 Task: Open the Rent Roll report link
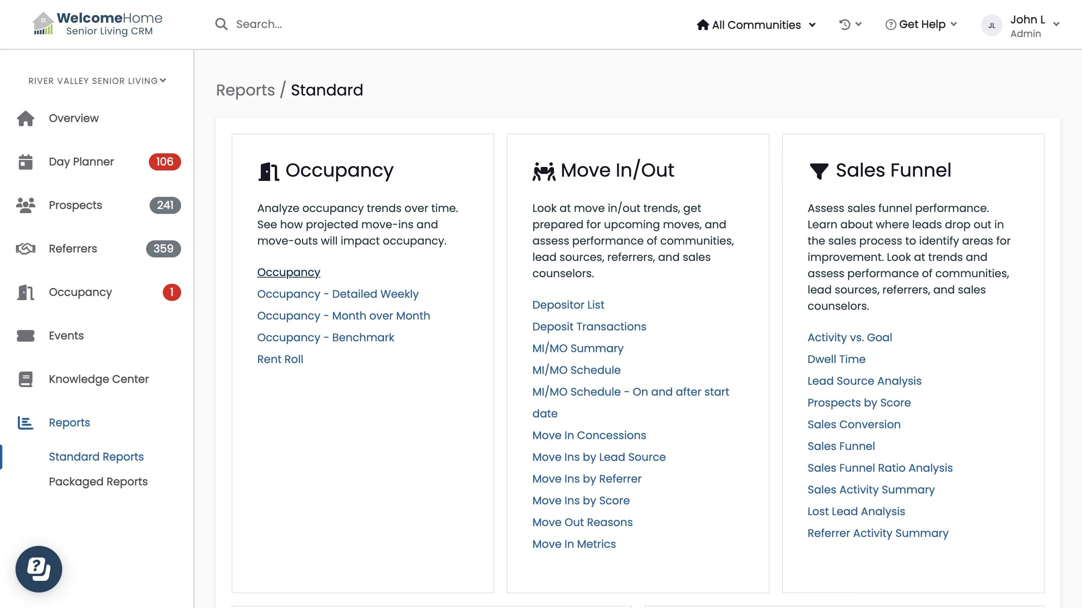(280, 359)
